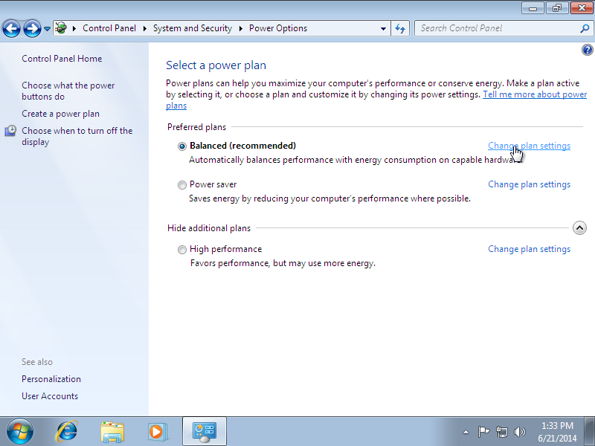Open Help via the question mark icon
The height and width of the screenshot is (446, 595).
(587, 50)
